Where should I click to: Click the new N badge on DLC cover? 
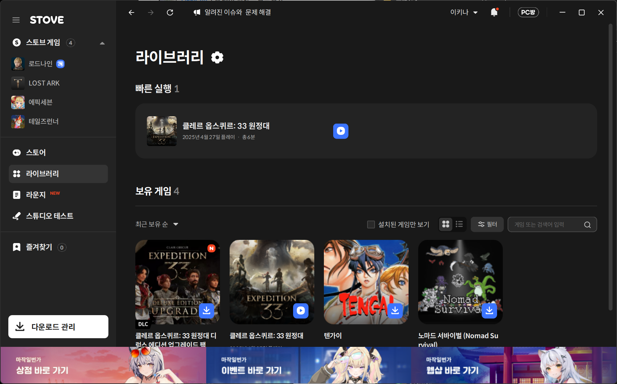[x=211, y=249]
